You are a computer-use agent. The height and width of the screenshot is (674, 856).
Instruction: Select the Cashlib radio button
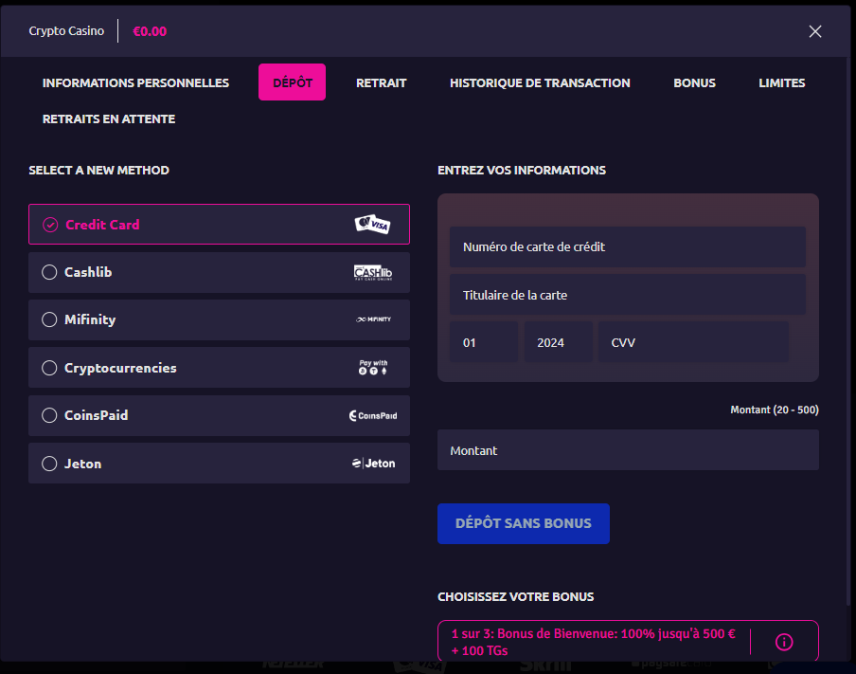tap(50, 273)
